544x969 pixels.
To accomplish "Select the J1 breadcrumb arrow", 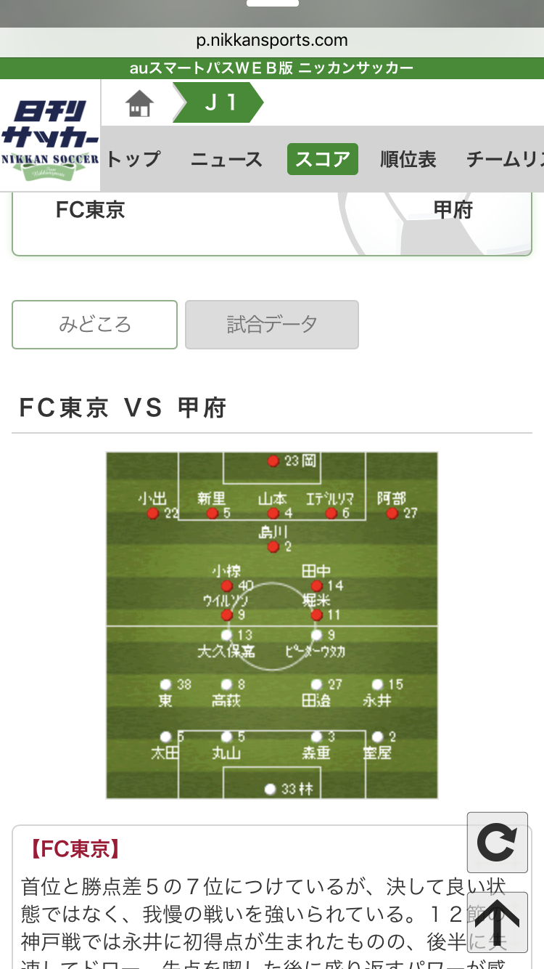I will [x=218, y=102].
